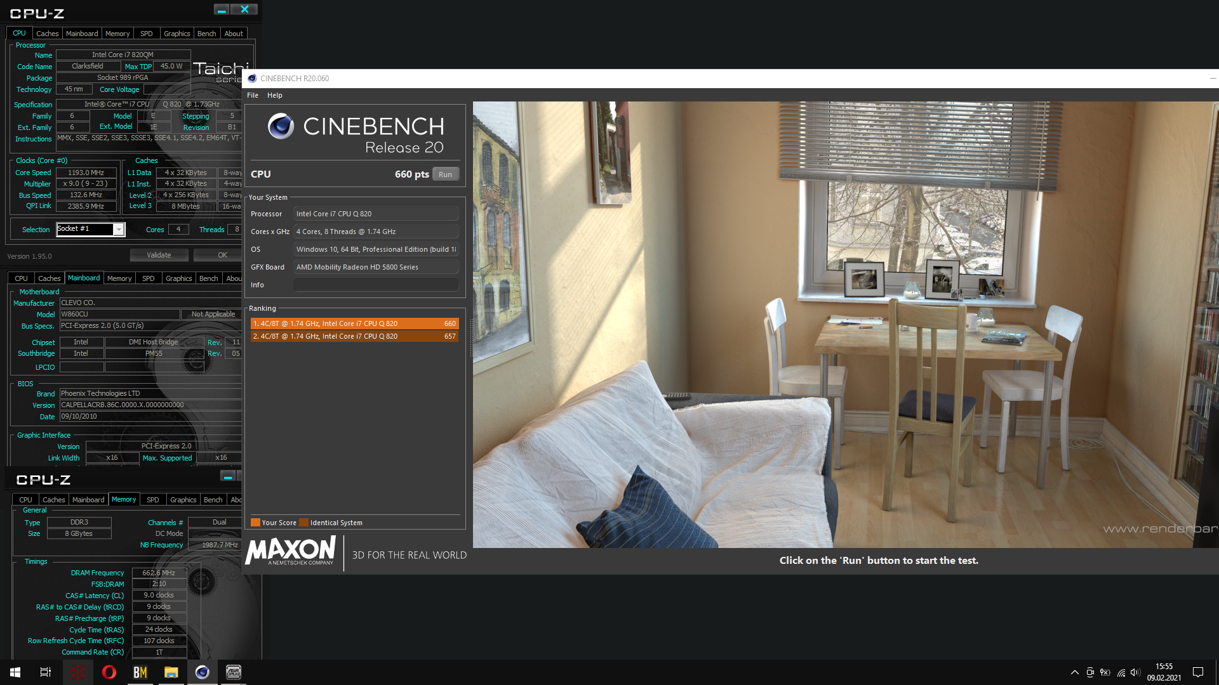Open Mainboard tab in bottom CPU-Z window
The height and width of the screenshot is (685, 1219).
(88, 500)
